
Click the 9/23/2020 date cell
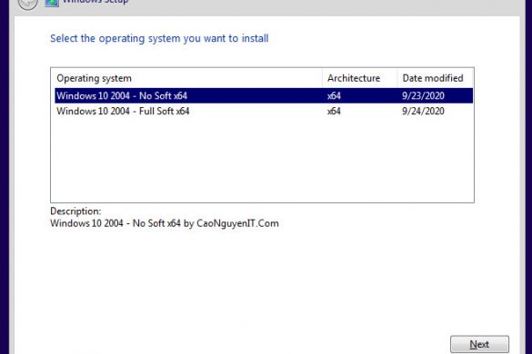pos(423,96)
